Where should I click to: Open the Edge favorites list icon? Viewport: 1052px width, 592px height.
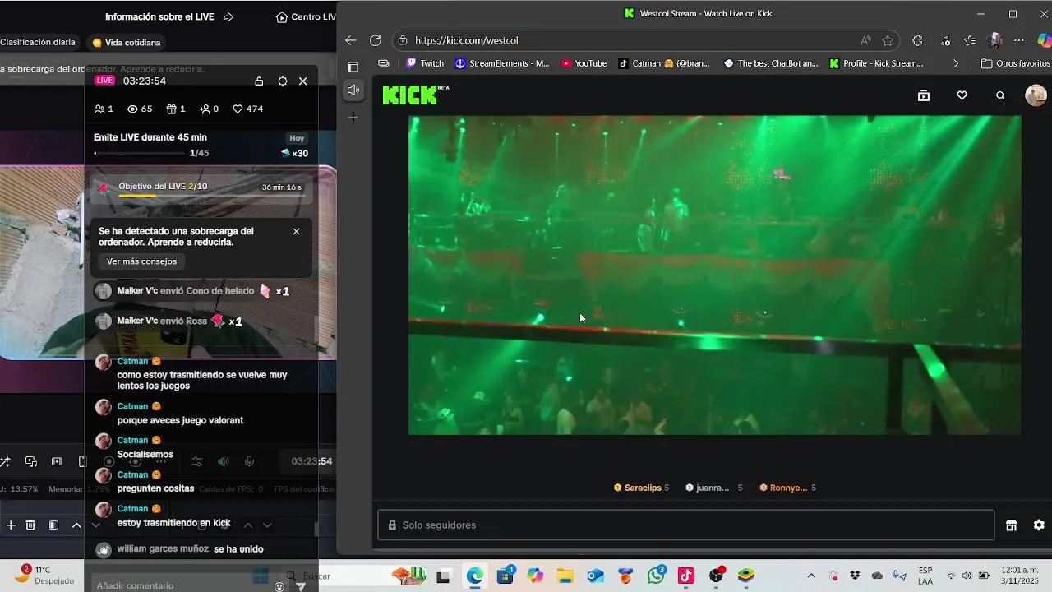pyautogui.click(x=970, y=40)
